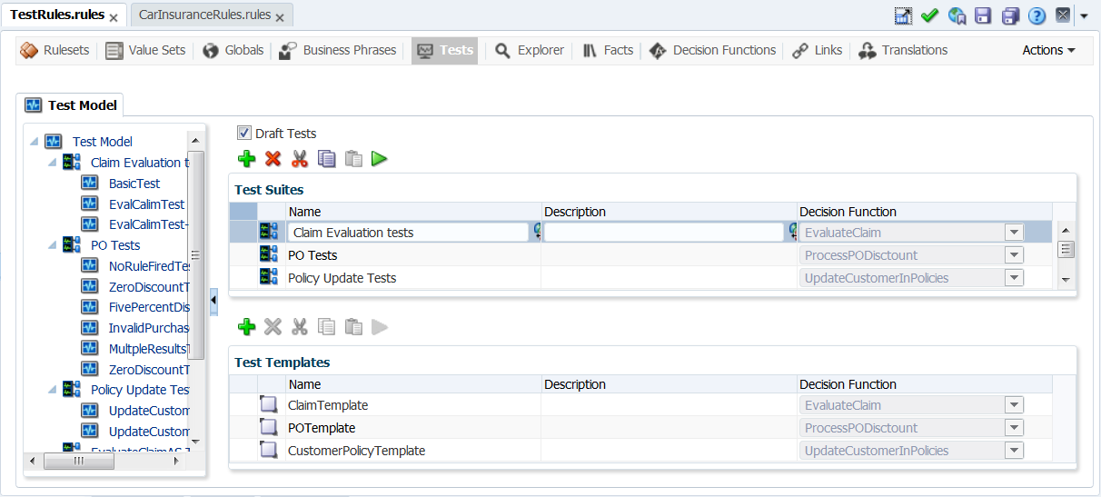Click the Policy Update Tests row icon
The width and height of the screenshot is (1101, 497).
(269, 278)
